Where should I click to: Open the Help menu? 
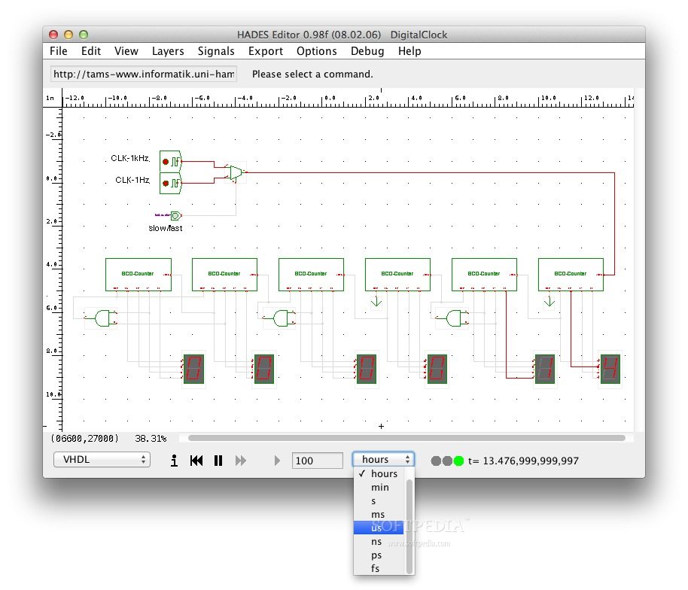pos(409,51)
